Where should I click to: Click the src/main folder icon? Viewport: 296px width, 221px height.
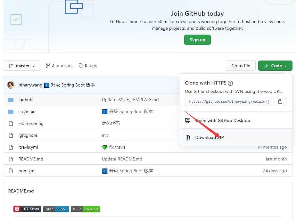pyautogui.click(x=11, y=112)
